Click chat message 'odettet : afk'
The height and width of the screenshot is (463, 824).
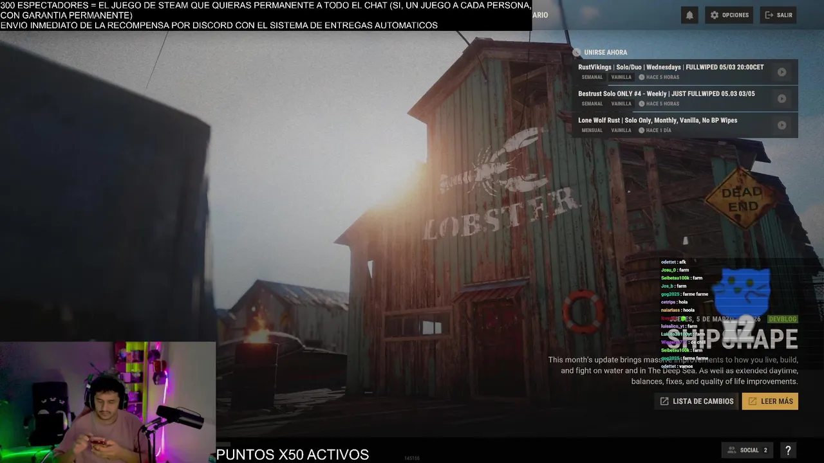point(673,262)
